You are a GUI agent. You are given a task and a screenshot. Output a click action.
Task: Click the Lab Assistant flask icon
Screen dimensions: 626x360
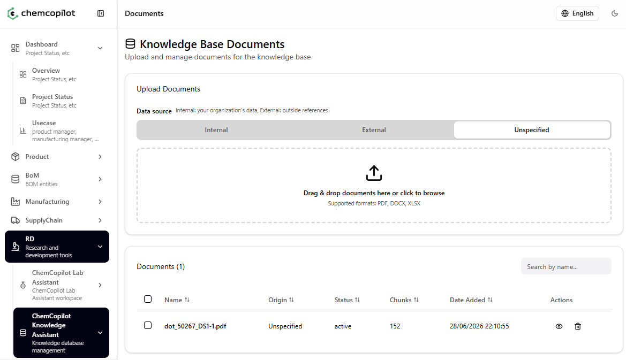23,285
